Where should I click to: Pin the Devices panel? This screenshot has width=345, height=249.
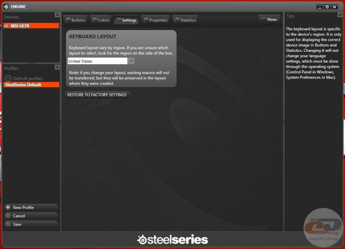tap(57, 15)
